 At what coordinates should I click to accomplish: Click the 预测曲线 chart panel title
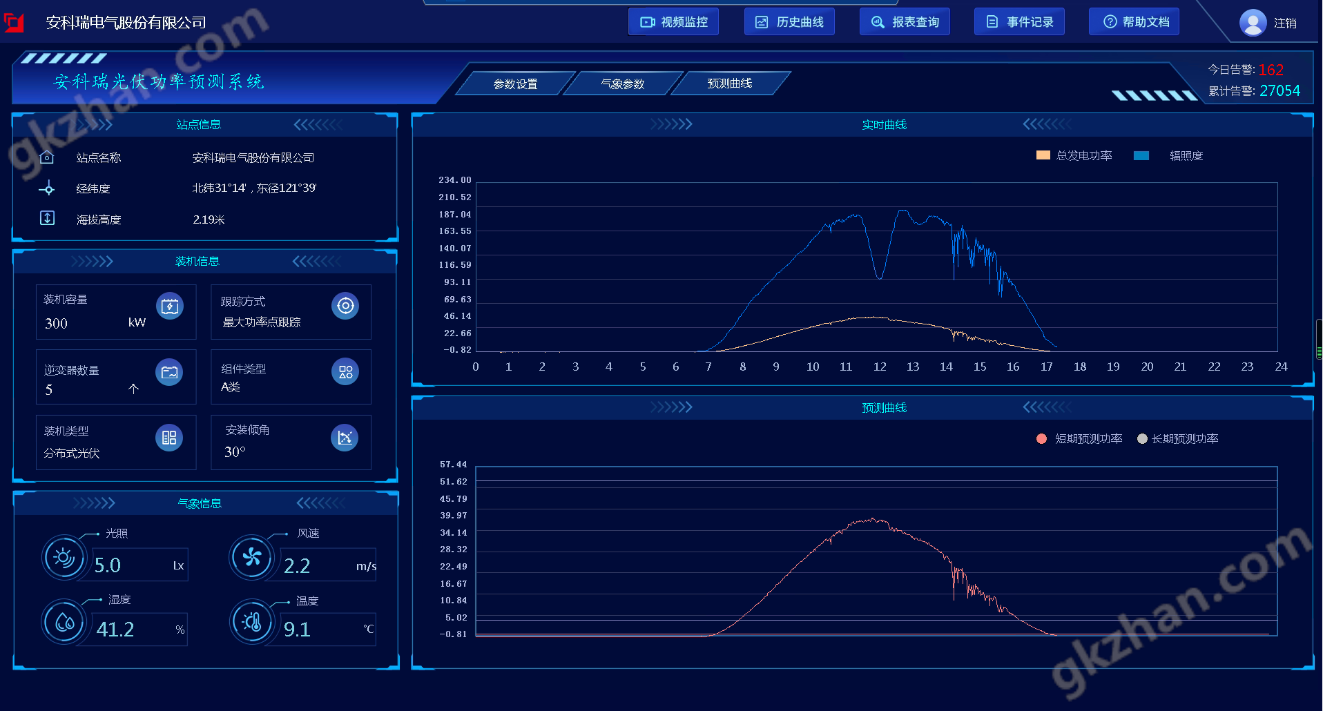885,408
